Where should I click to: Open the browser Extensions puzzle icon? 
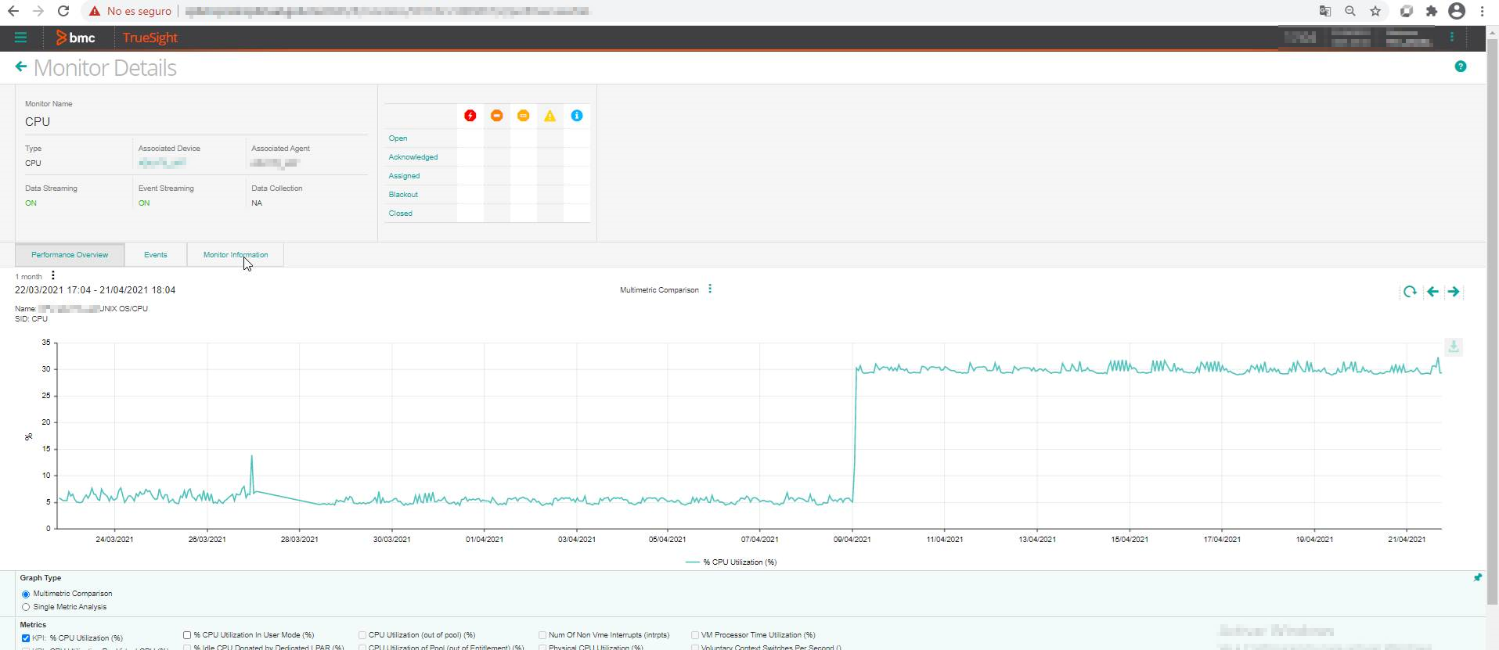1432,11
